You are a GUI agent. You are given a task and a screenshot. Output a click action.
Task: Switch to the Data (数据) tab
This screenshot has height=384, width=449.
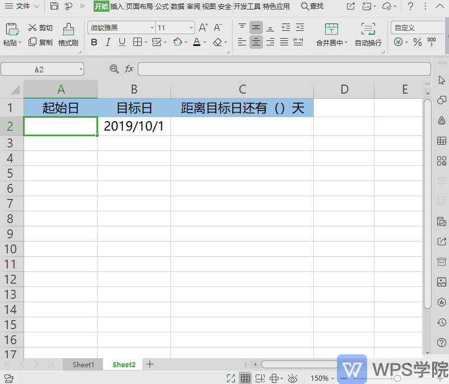(178, 6)
